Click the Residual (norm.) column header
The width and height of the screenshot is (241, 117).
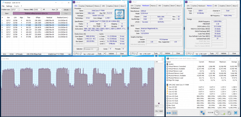coord(63,17)
